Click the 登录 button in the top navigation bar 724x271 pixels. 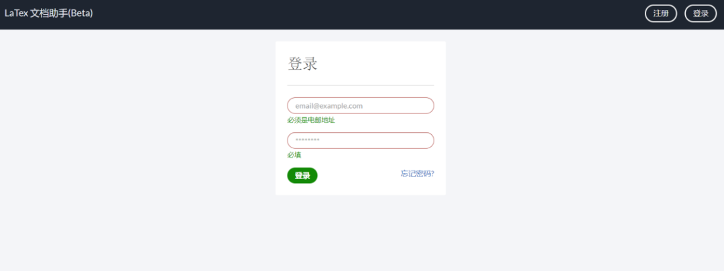[x=701, y=13]
